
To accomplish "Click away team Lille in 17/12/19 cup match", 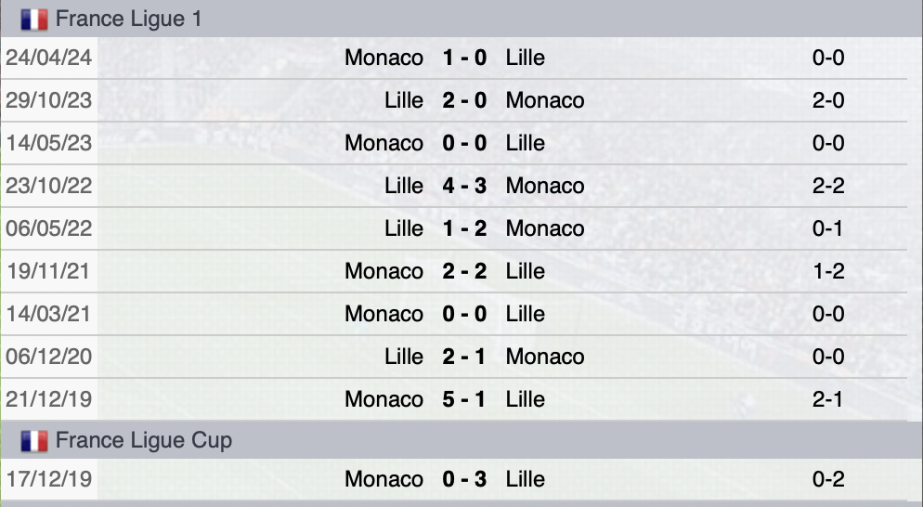I will 526,479.
